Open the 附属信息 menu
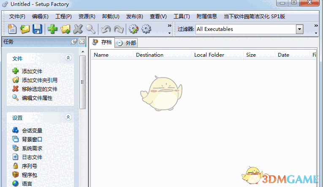Image resolution: width=323 pixels, height=187 pixels. (x=207, y=16)
